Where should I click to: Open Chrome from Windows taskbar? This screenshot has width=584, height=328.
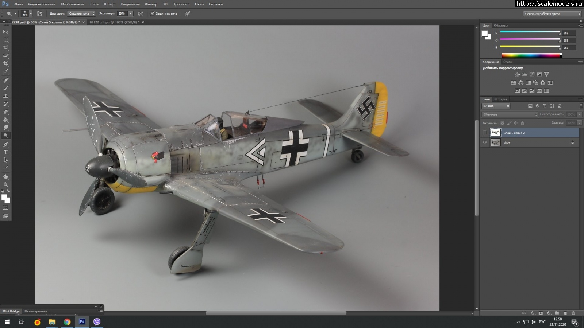(x=67, y=321)
